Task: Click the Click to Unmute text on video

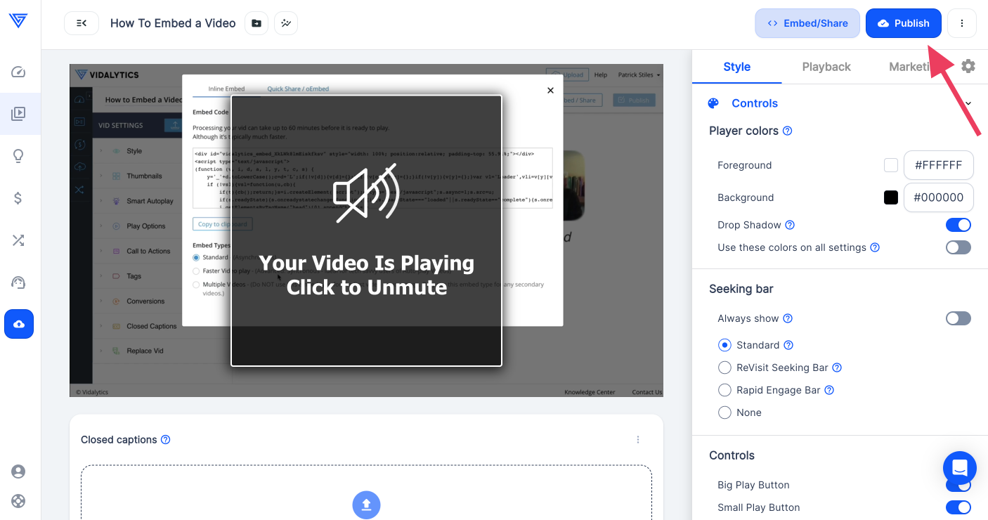Action: click(x=367, y=287)
